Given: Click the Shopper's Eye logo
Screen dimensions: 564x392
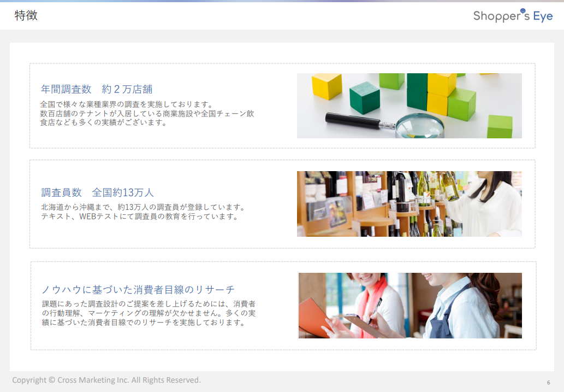Looking at the screenshot, I should coord(513,16).
